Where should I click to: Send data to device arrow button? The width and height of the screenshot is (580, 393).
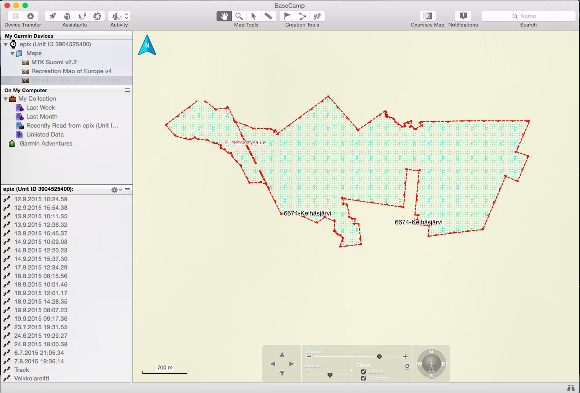pyautogui.click(x=16, y=16)
